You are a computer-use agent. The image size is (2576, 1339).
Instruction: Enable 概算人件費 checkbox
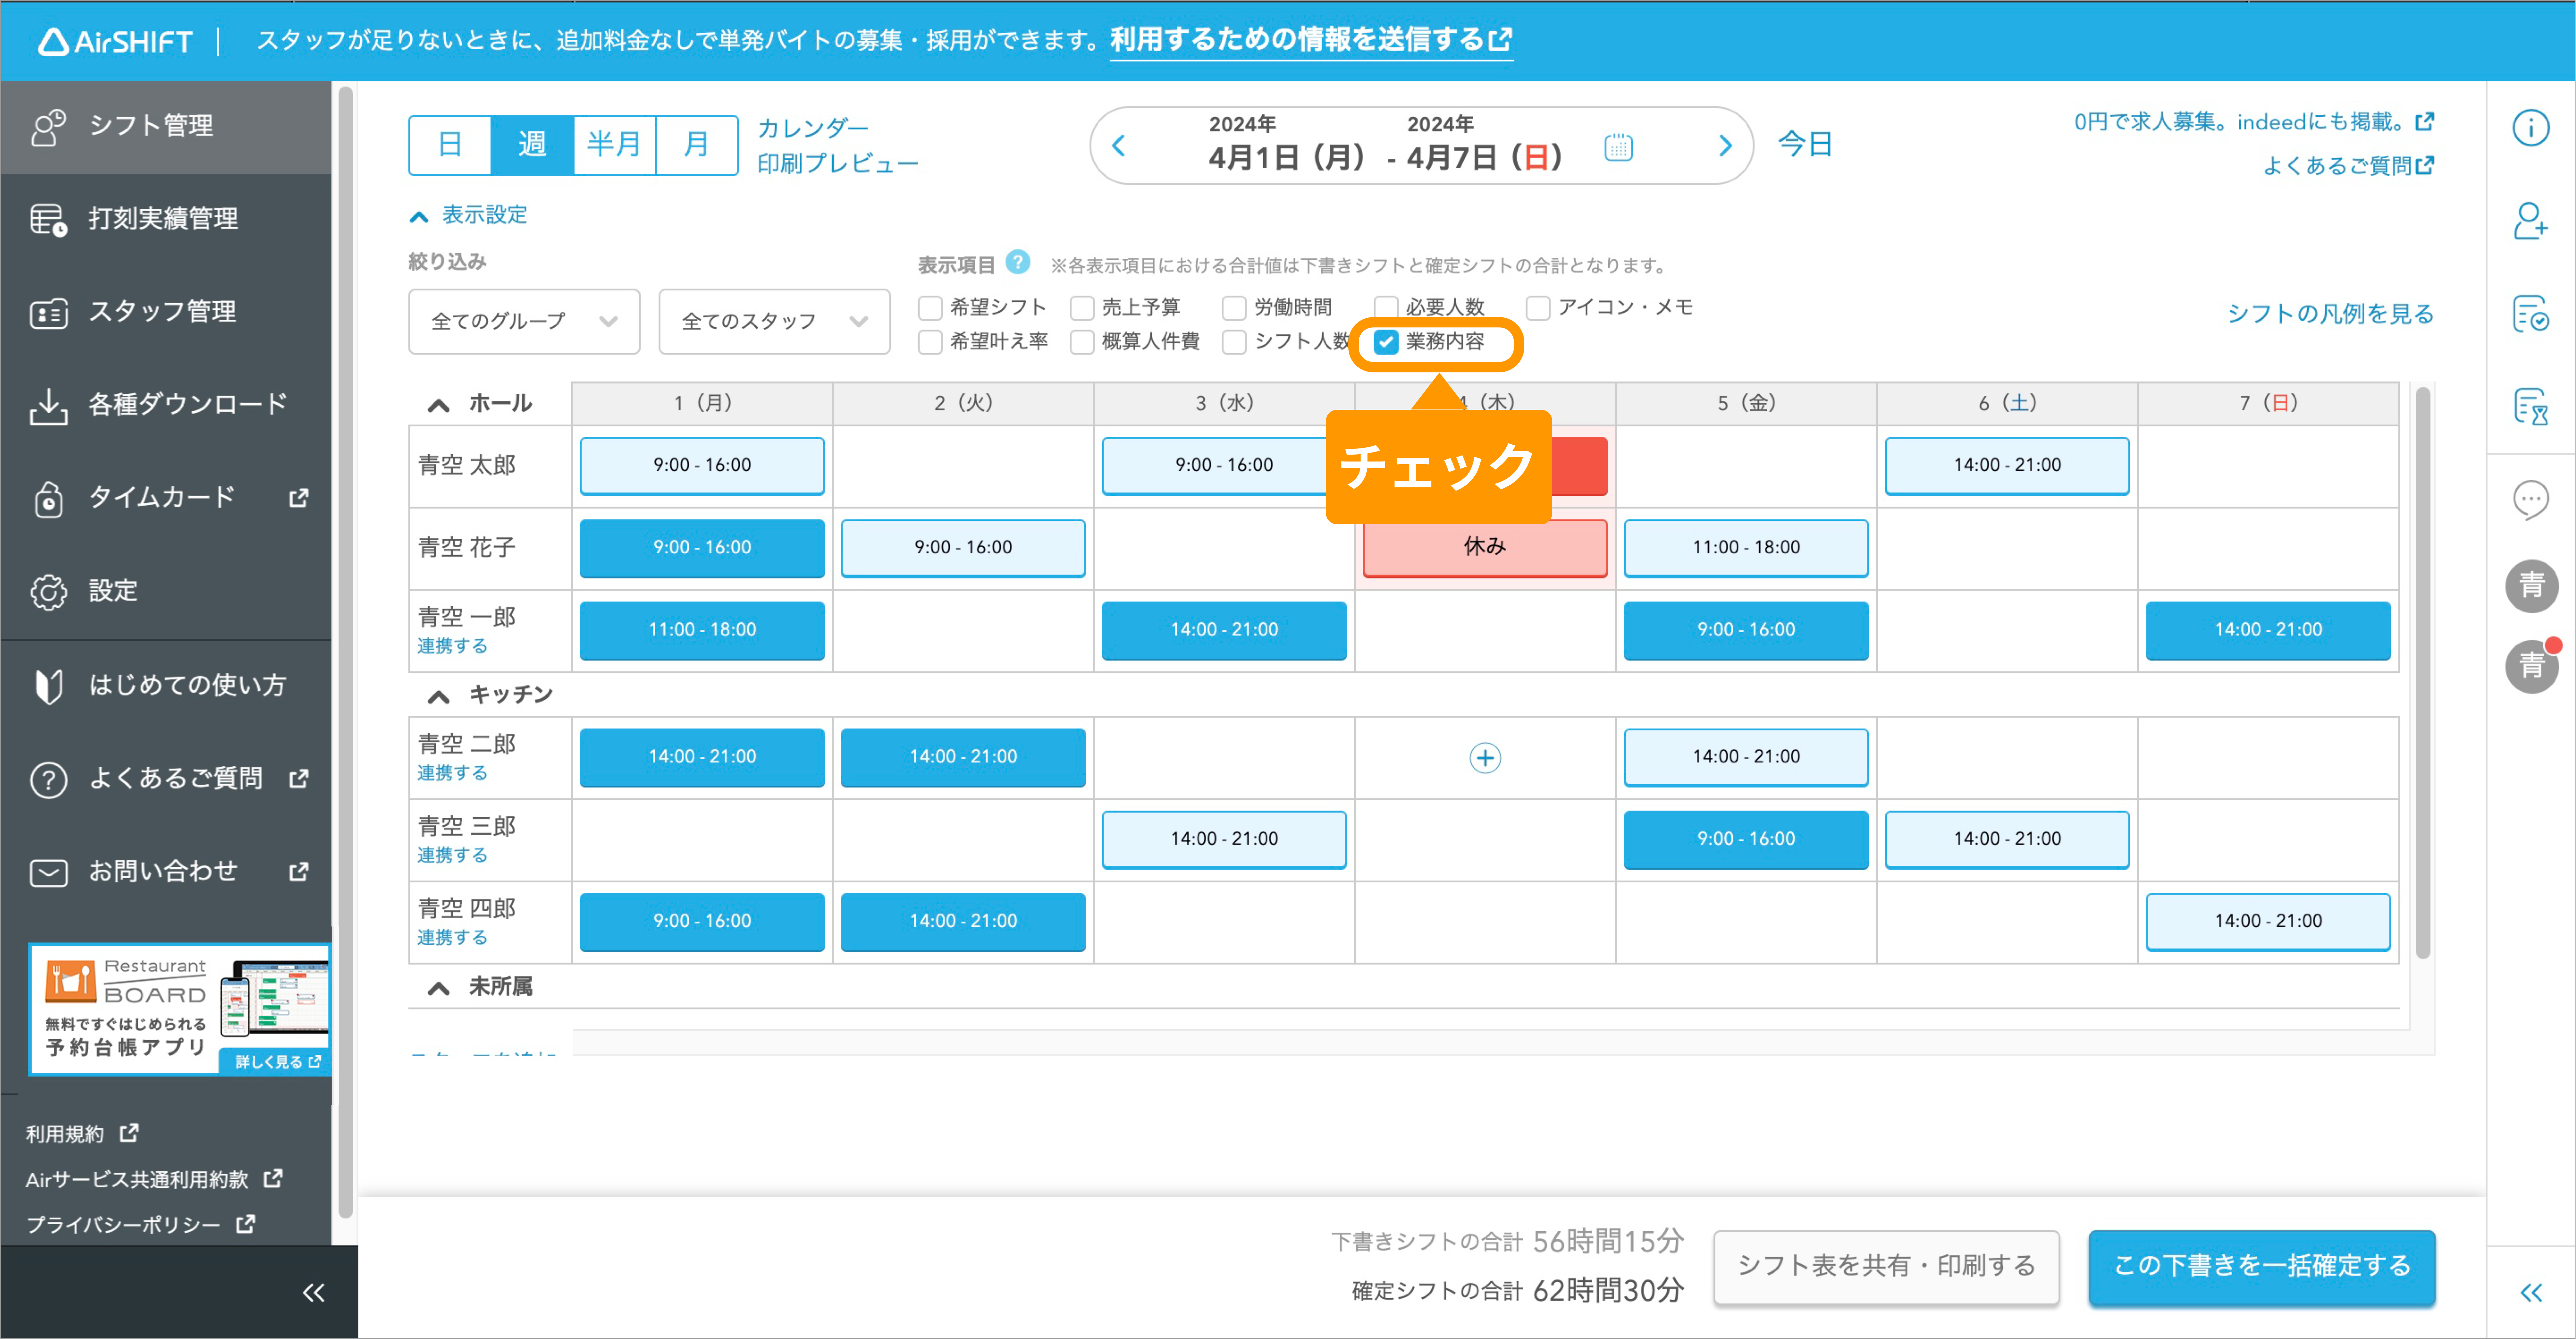1082,342
